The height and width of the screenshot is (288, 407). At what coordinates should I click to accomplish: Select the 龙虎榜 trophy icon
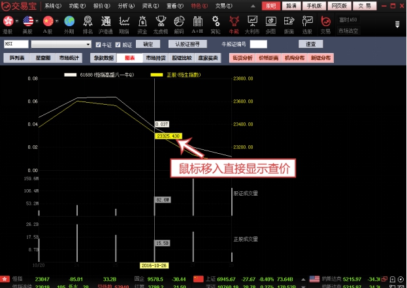point(160,23)
